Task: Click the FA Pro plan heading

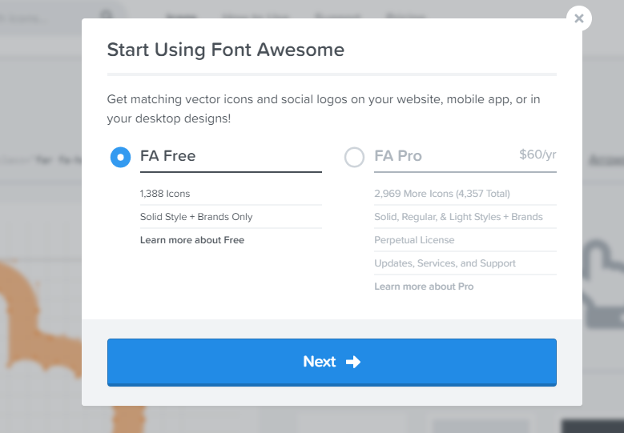Action: coord(398,156)
